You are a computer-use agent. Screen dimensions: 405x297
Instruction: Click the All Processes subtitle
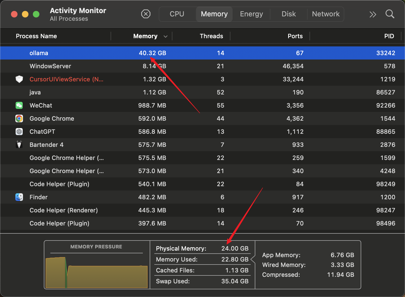point(69,19)
